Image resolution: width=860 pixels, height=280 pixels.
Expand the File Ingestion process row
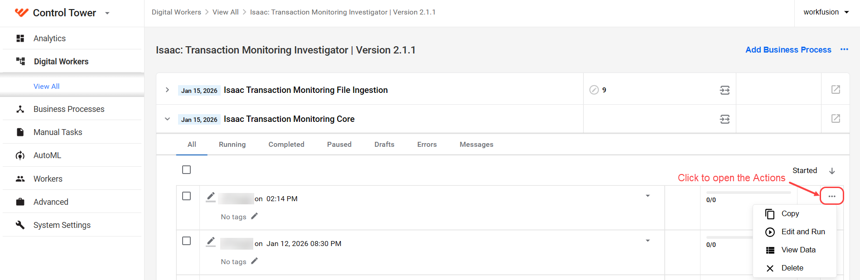point(167,90)
